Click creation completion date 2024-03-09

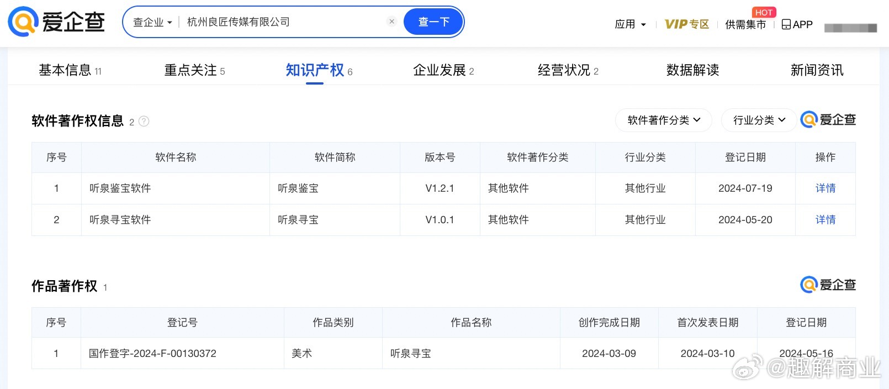coord(609,354)
